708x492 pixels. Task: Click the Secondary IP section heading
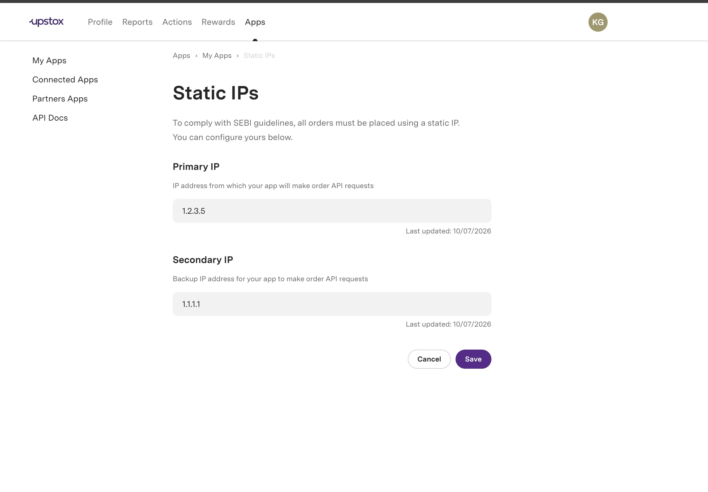(203, 260)
